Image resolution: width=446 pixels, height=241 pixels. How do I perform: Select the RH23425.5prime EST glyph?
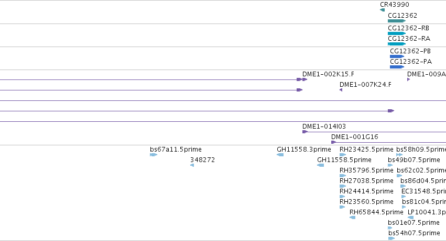click(343, 155)
